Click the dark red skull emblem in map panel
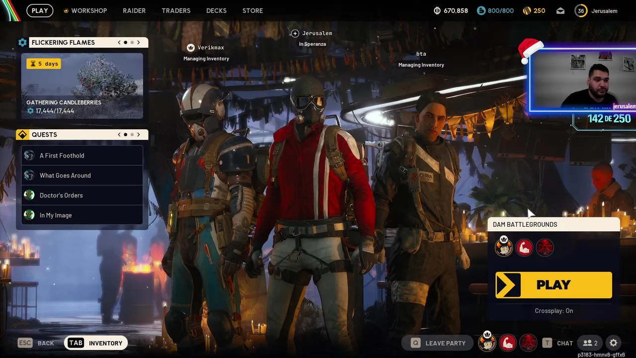The width and height of the screenshot is (636, 358). (x=545, y=248)
